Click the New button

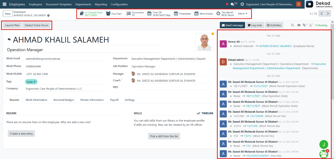coord(8,14)
